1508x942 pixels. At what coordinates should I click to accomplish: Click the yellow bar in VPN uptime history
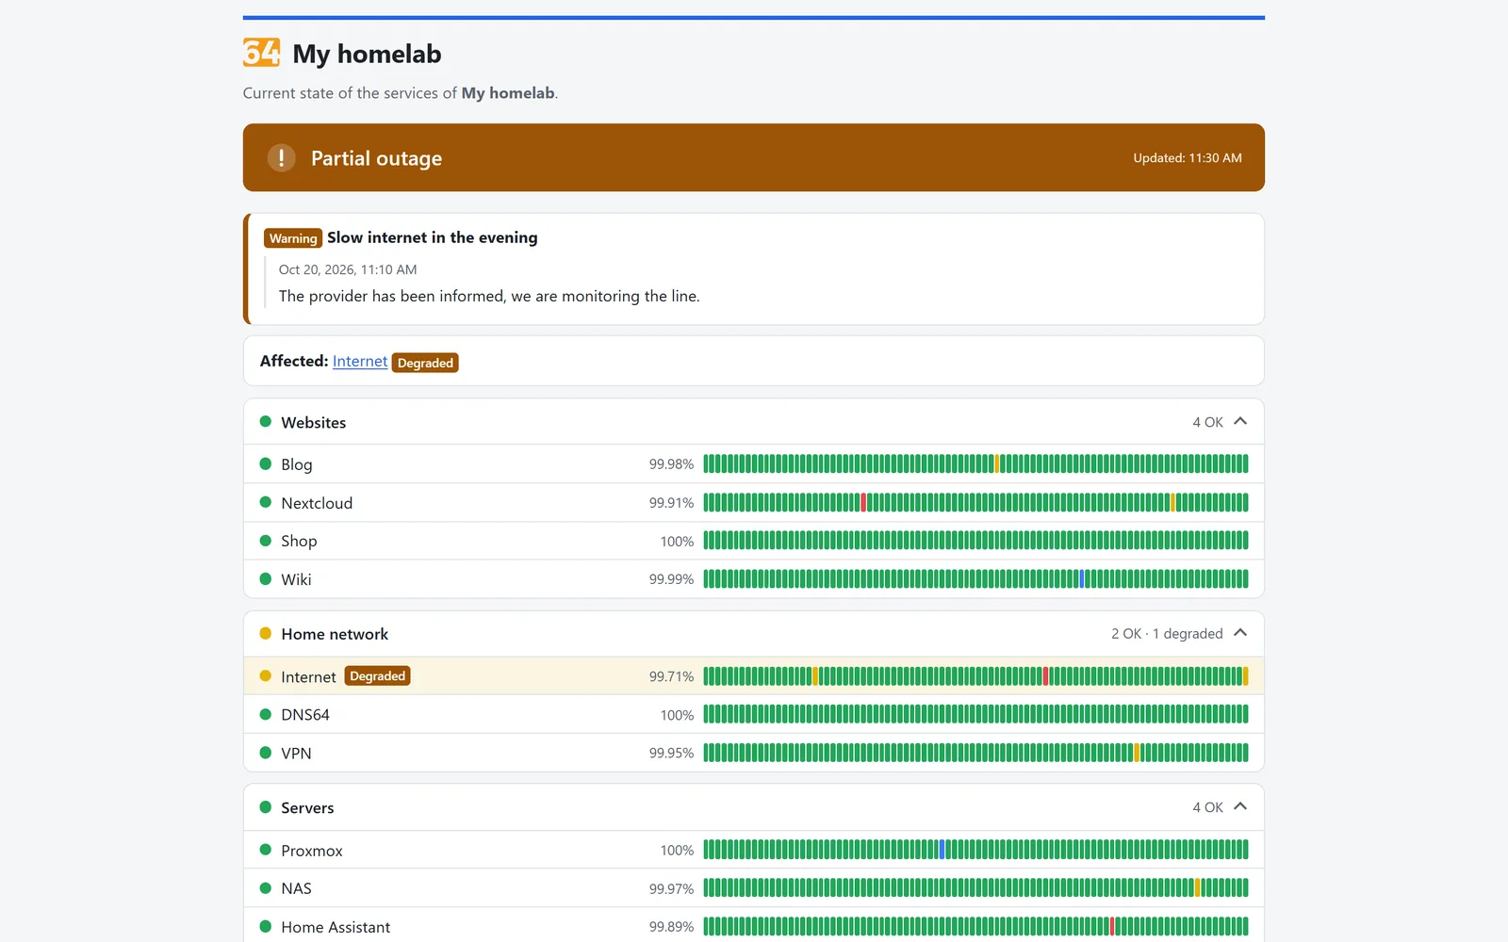pos(1138,753)
